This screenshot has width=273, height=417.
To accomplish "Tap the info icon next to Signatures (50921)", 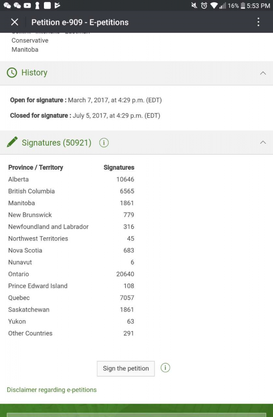I will click(x=104, y=143).
